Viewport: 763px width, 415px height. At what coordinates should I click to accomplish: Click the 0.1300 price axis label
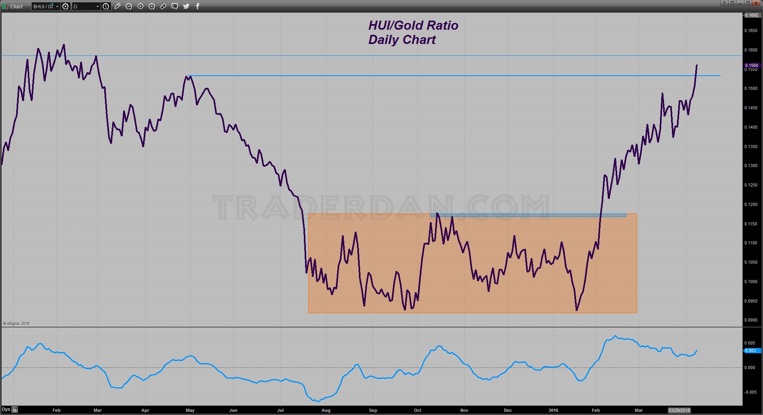tap(751, 166)
